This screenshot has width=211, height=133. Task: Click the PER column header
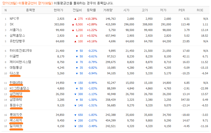(x=182, y=10)
